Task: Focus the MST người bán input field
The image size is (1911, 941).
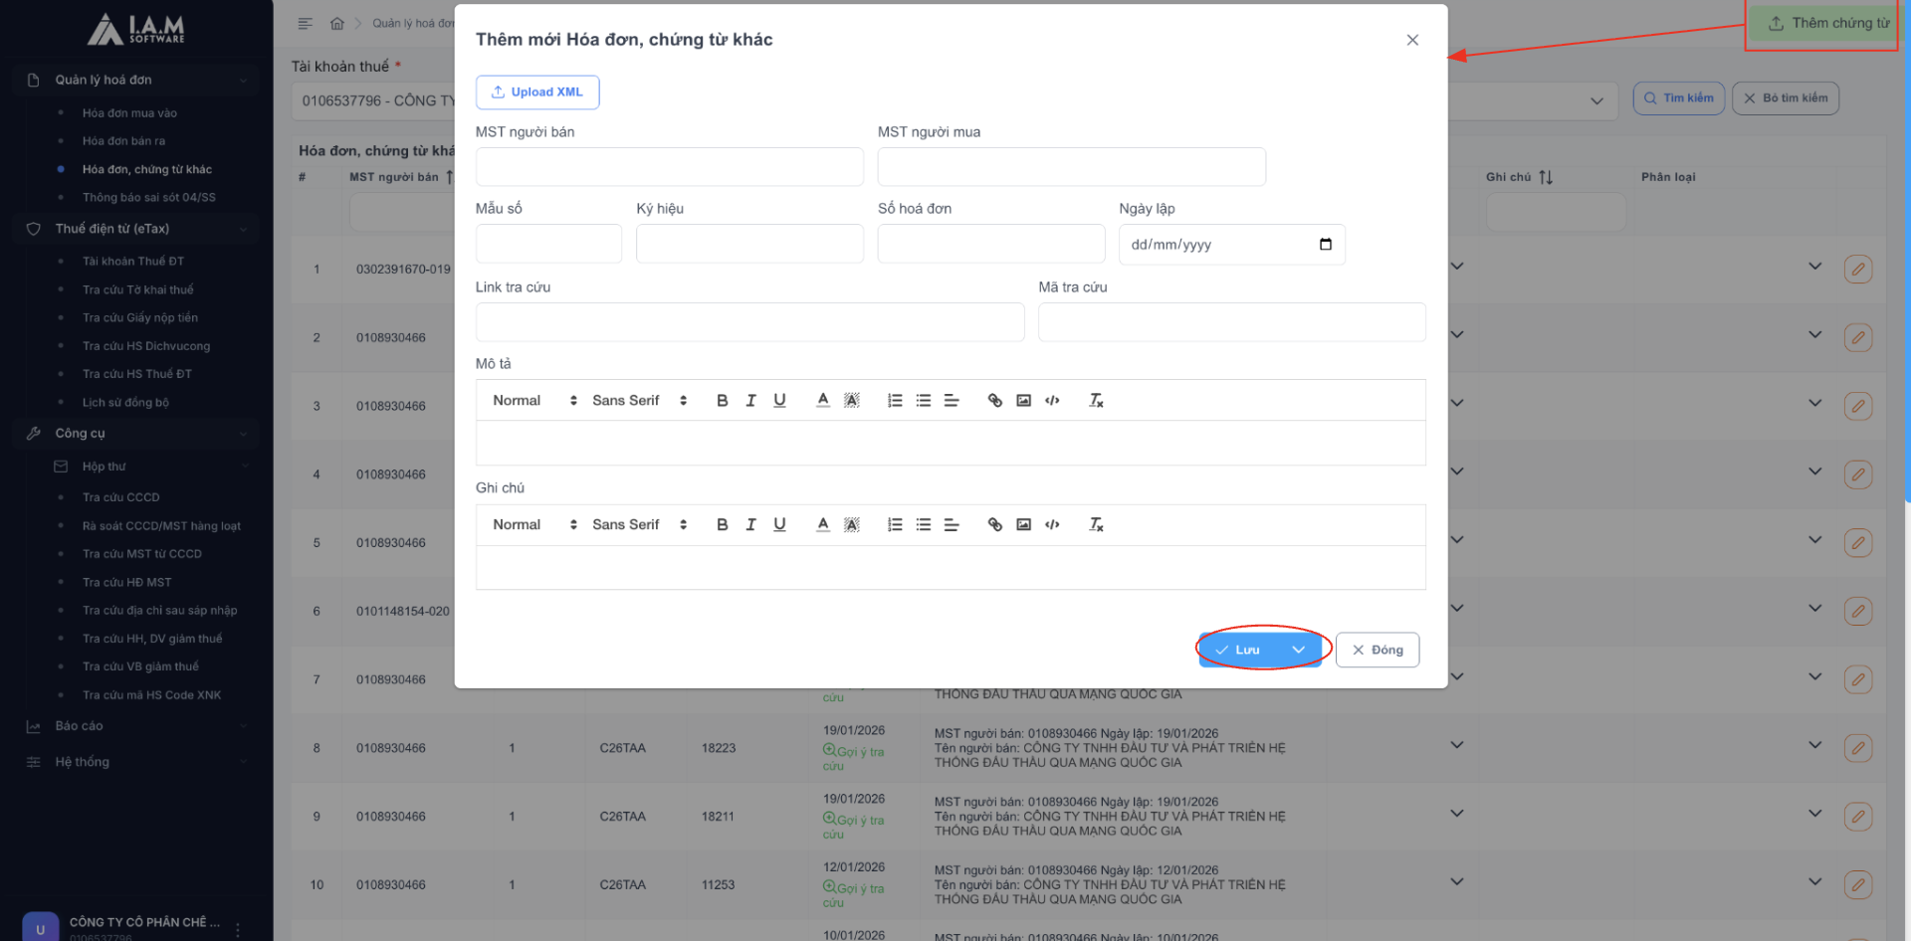Action: click(669, 167)
